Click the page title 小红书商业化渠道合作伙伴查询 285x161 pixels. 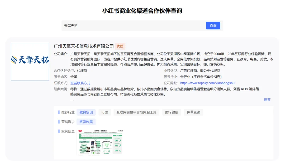coord(142,11)
